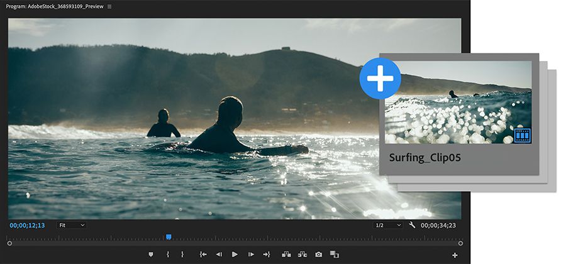Open the 1/2 playback resolution dropdown
The width and height of the screenshot is (566, 264).
[x=387, y=225]
